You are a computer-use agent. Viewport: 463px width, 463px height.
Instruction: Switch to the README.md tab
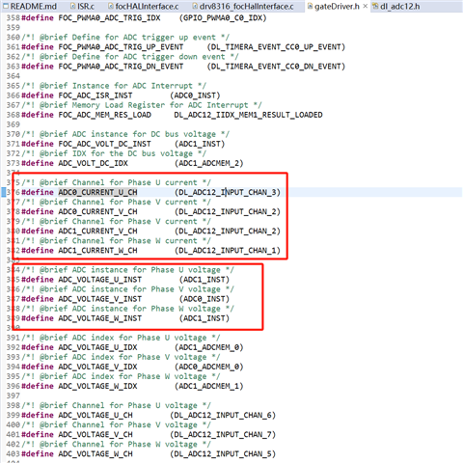29,7
